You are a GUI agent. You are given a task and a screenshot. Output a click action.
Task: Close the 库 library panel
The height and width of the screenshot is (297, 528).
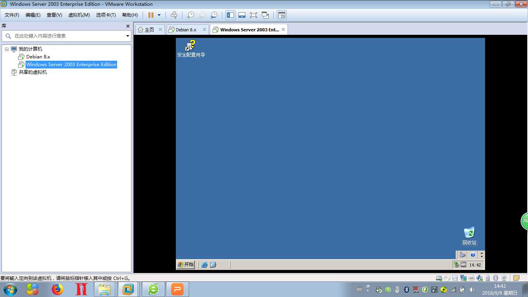coord(128,26)
